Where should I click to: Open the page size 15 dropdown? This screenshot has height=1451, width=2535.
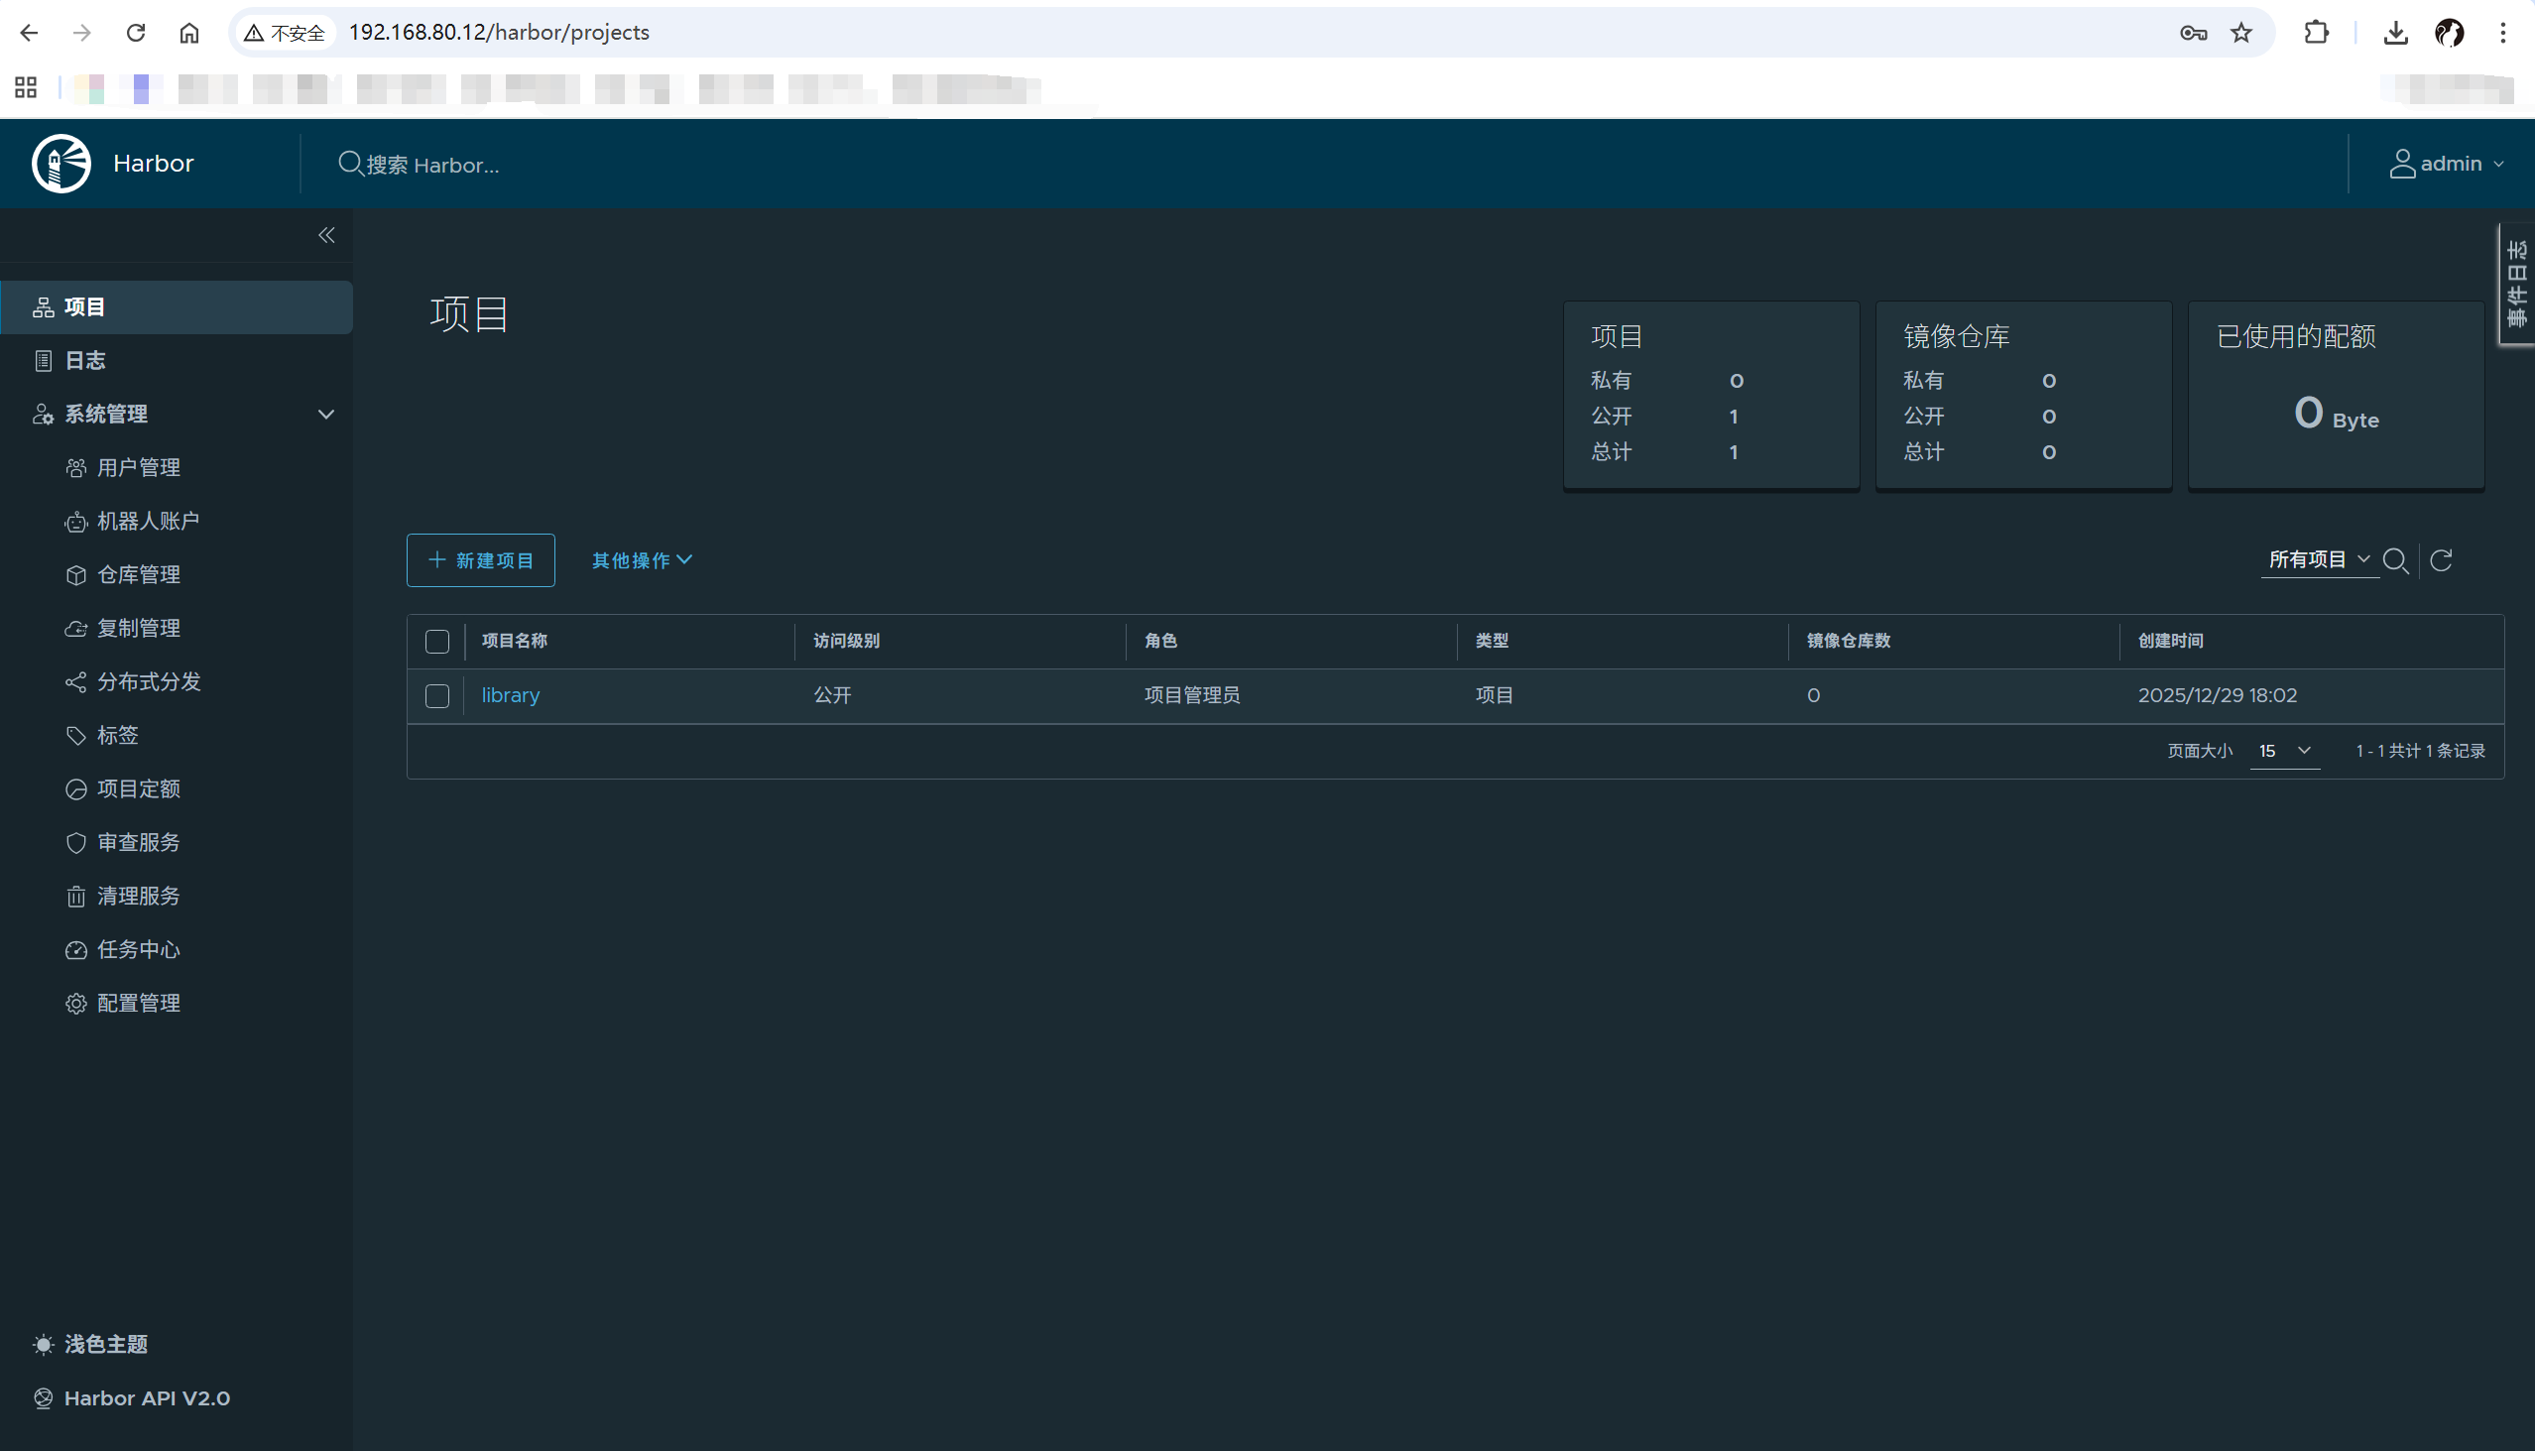[x=2284, y=751]
